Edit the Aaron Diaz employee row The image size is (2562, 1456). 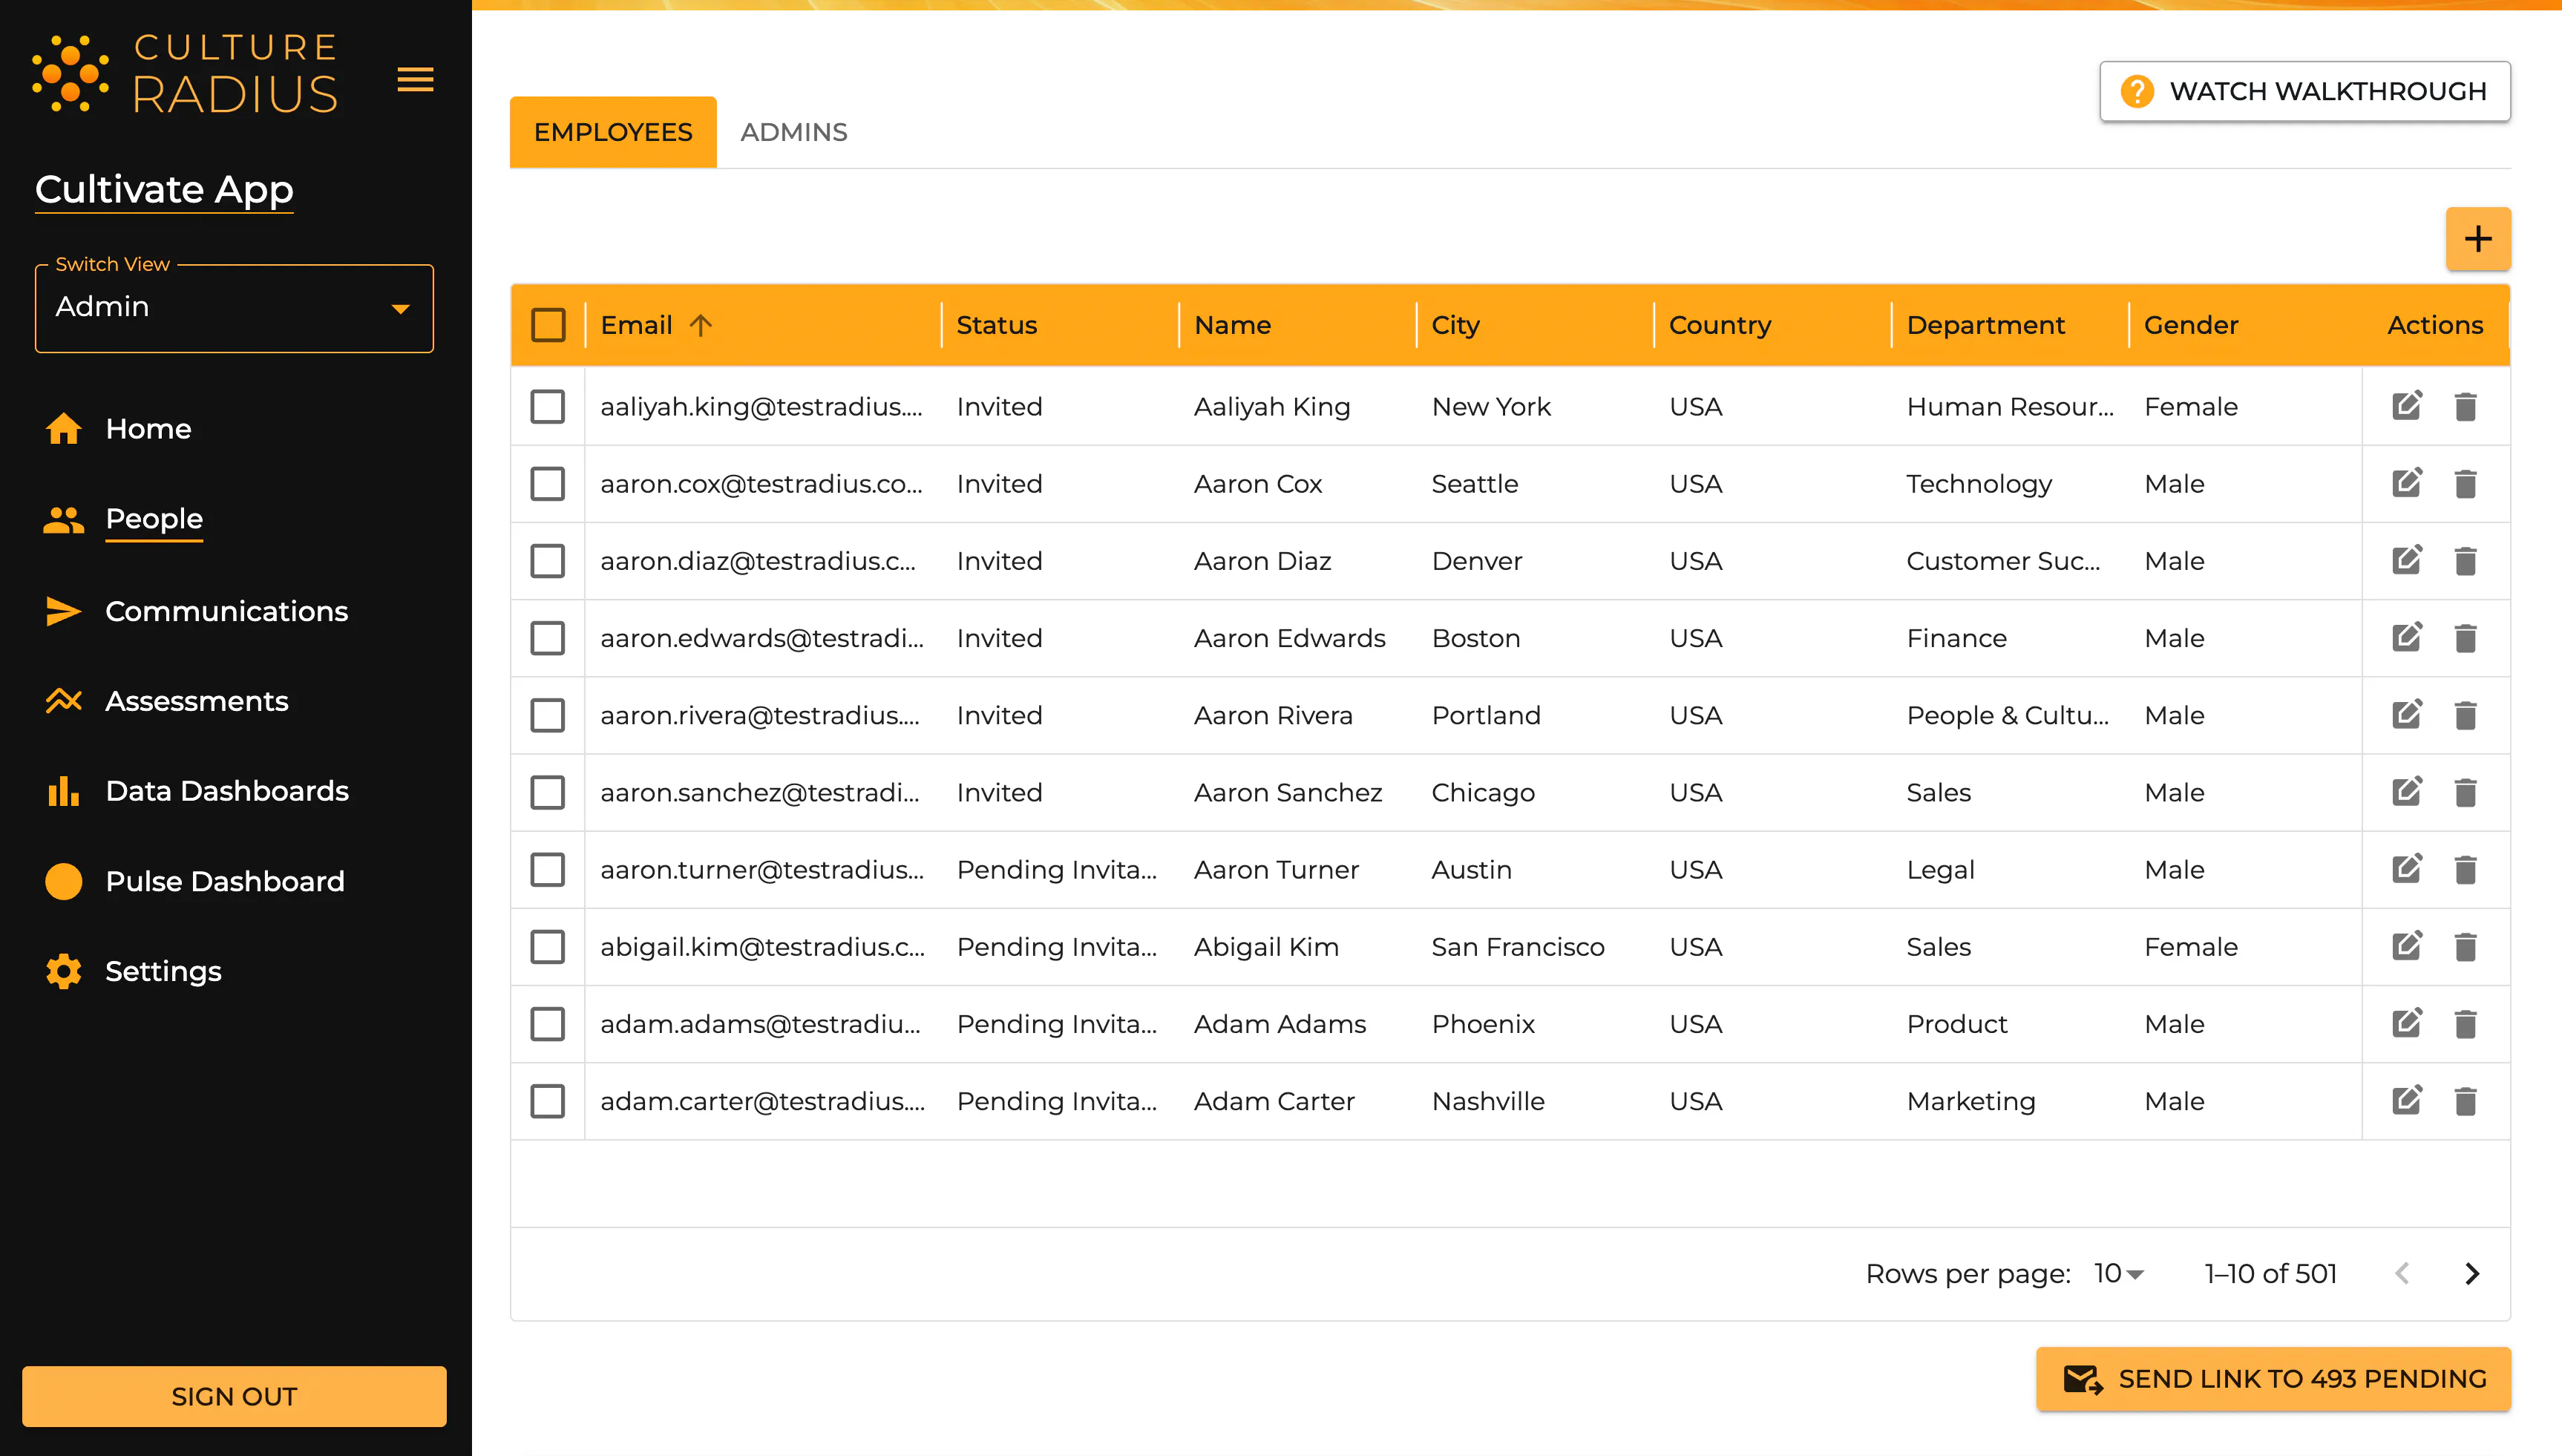pos(2406,561)
